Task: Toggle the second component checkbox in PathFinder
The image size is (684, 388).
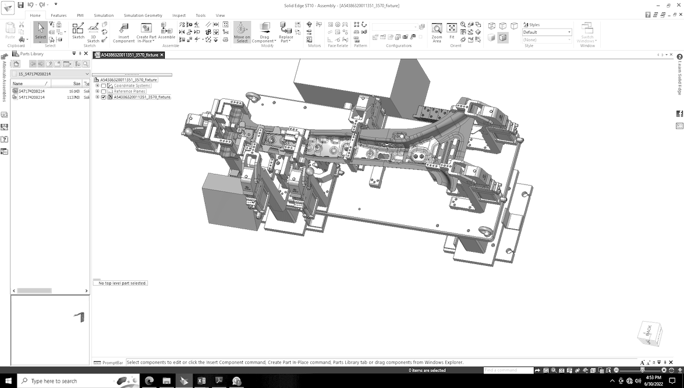Action: [97, 91]
